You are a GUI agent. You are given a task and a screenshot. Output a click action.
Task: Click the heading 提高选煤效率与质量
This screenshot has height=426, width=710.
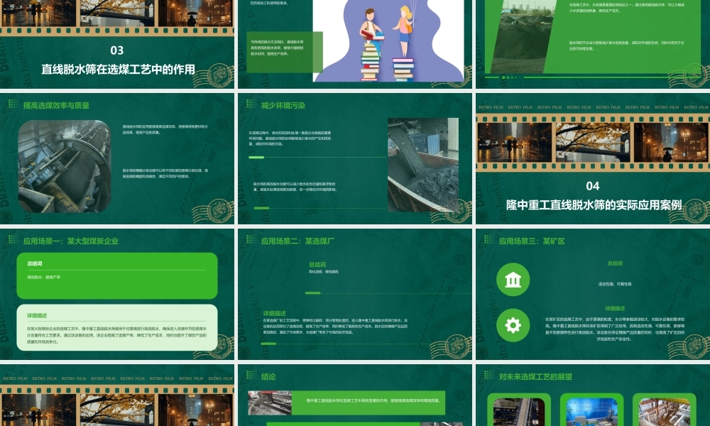[x=56, y=106]
